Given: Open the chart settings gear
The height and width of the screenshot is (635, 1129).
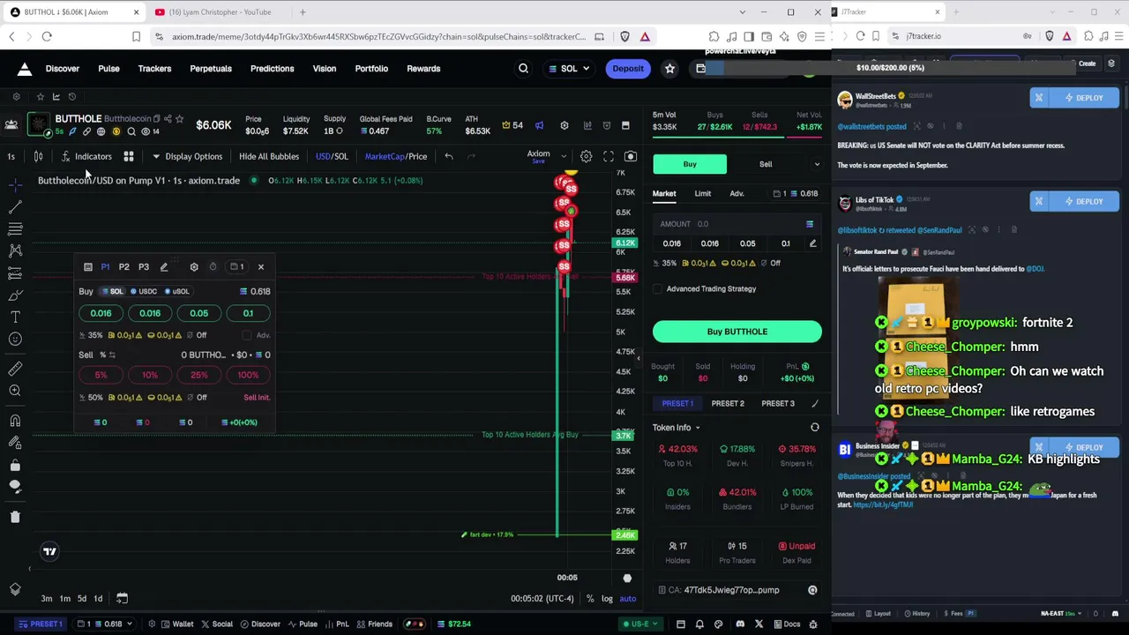Looking at the screenshot, I should click(586, 156).
